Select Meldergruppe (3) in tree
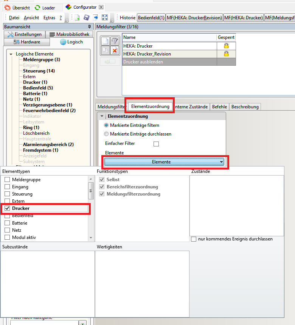Screen dimensions: 295x325 42,60
